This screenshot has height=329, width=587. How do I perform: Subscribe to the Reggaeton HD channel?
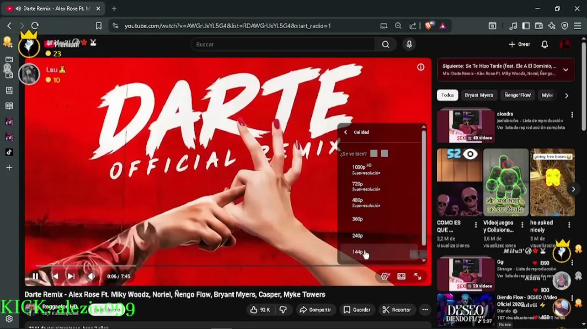(x=107, y=310)
